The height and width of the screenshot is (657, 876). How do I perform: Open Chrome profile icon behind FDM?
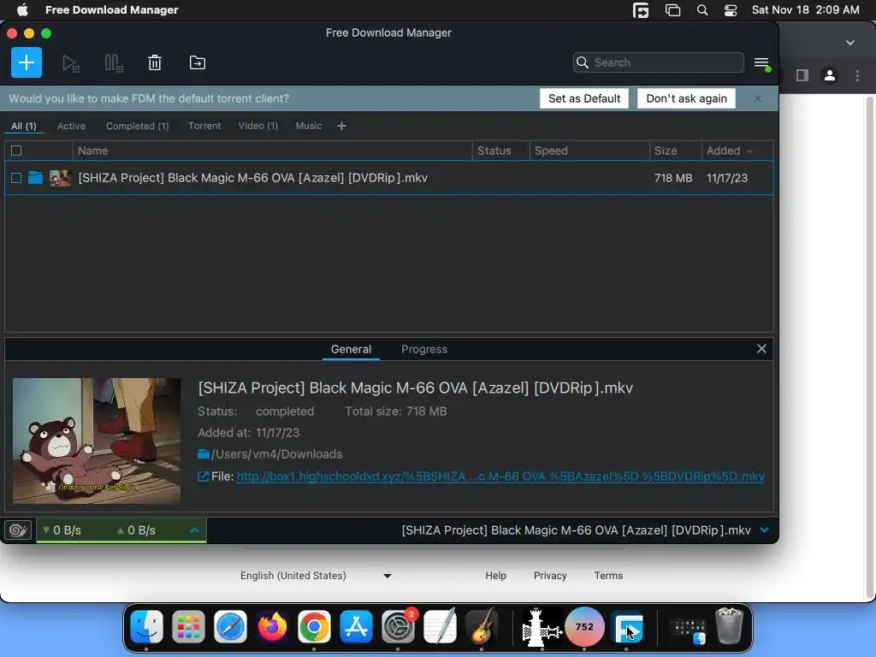tap(830, 75)
